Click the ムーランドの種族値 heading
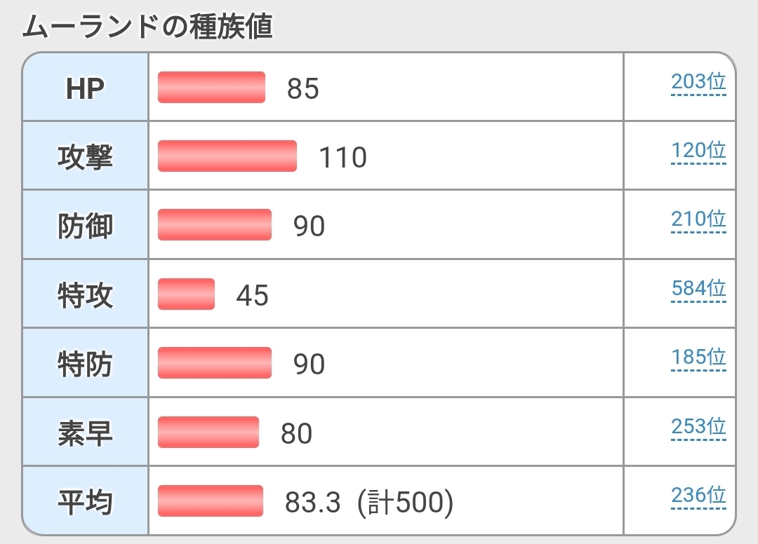Image resolution: width=758 pixels, height=544 pixels. (147, 27)
